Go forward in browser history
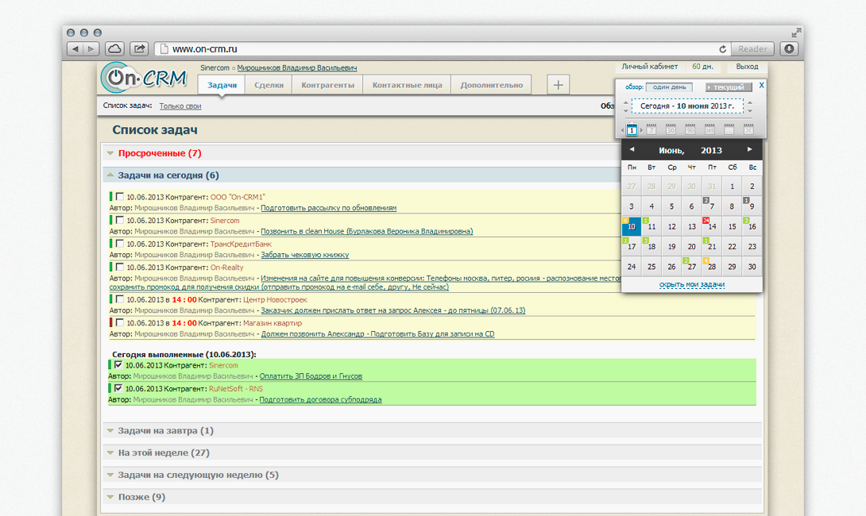The height and width of the screenshot is (516, 866). point(91,49)
